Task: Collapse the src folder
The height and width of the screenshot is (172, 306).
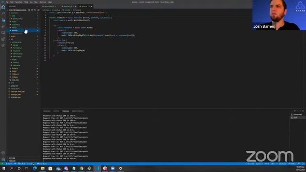Action: click(23, 39)
